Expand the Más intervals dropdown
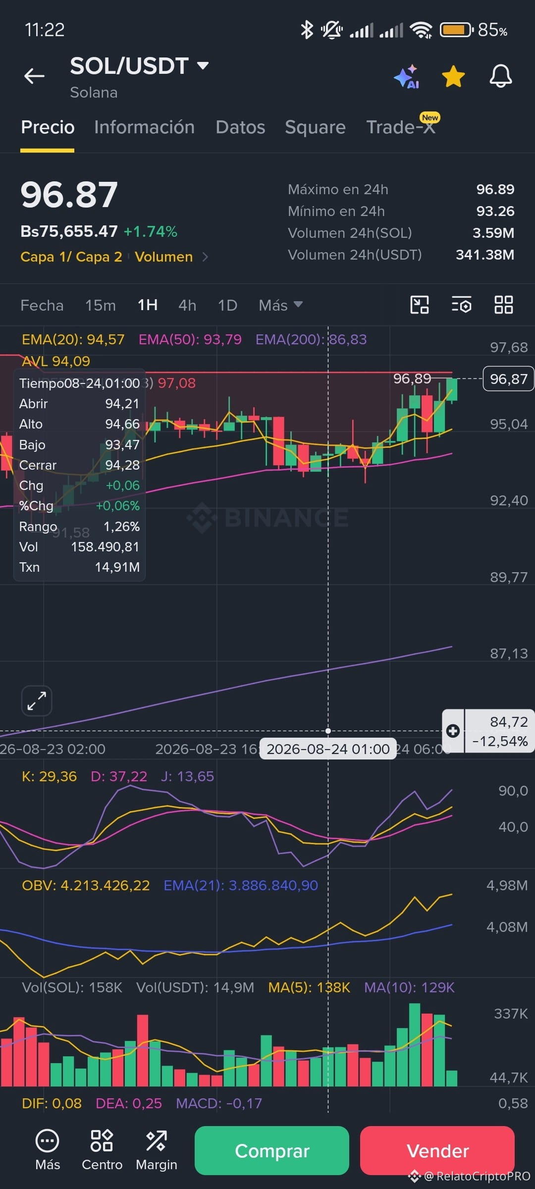 click(280, 305)
